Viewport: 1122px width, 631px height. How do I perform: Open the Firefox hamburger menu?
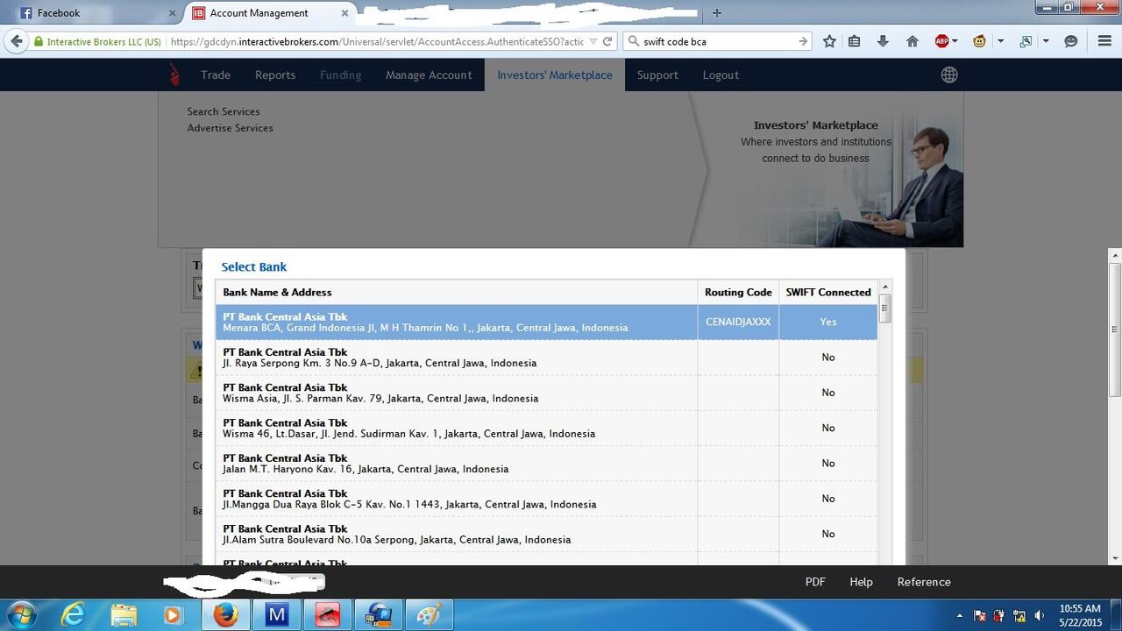click(x=1104, y=41)
